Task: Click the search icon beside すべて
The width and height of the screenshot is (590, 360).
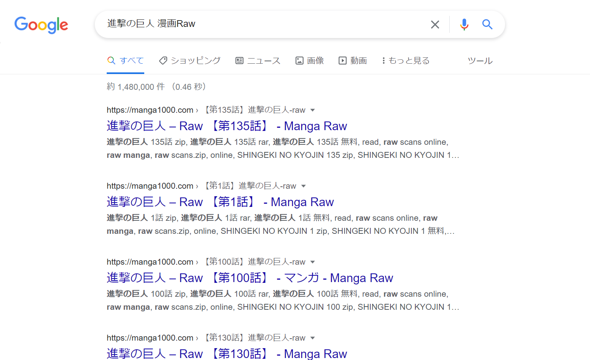Action: click(111, 61)
